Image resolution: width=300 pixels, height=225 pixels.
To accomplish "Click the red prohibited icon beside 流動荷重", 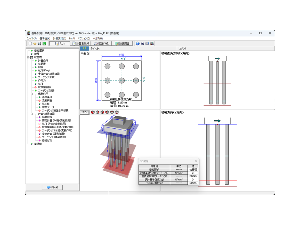I will [39, 100].
